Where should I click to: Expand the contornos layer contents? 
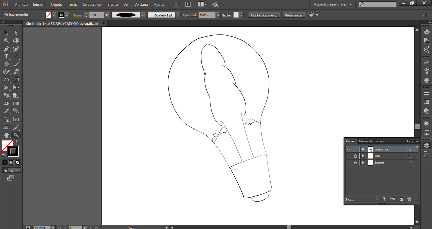click(363, 149)
